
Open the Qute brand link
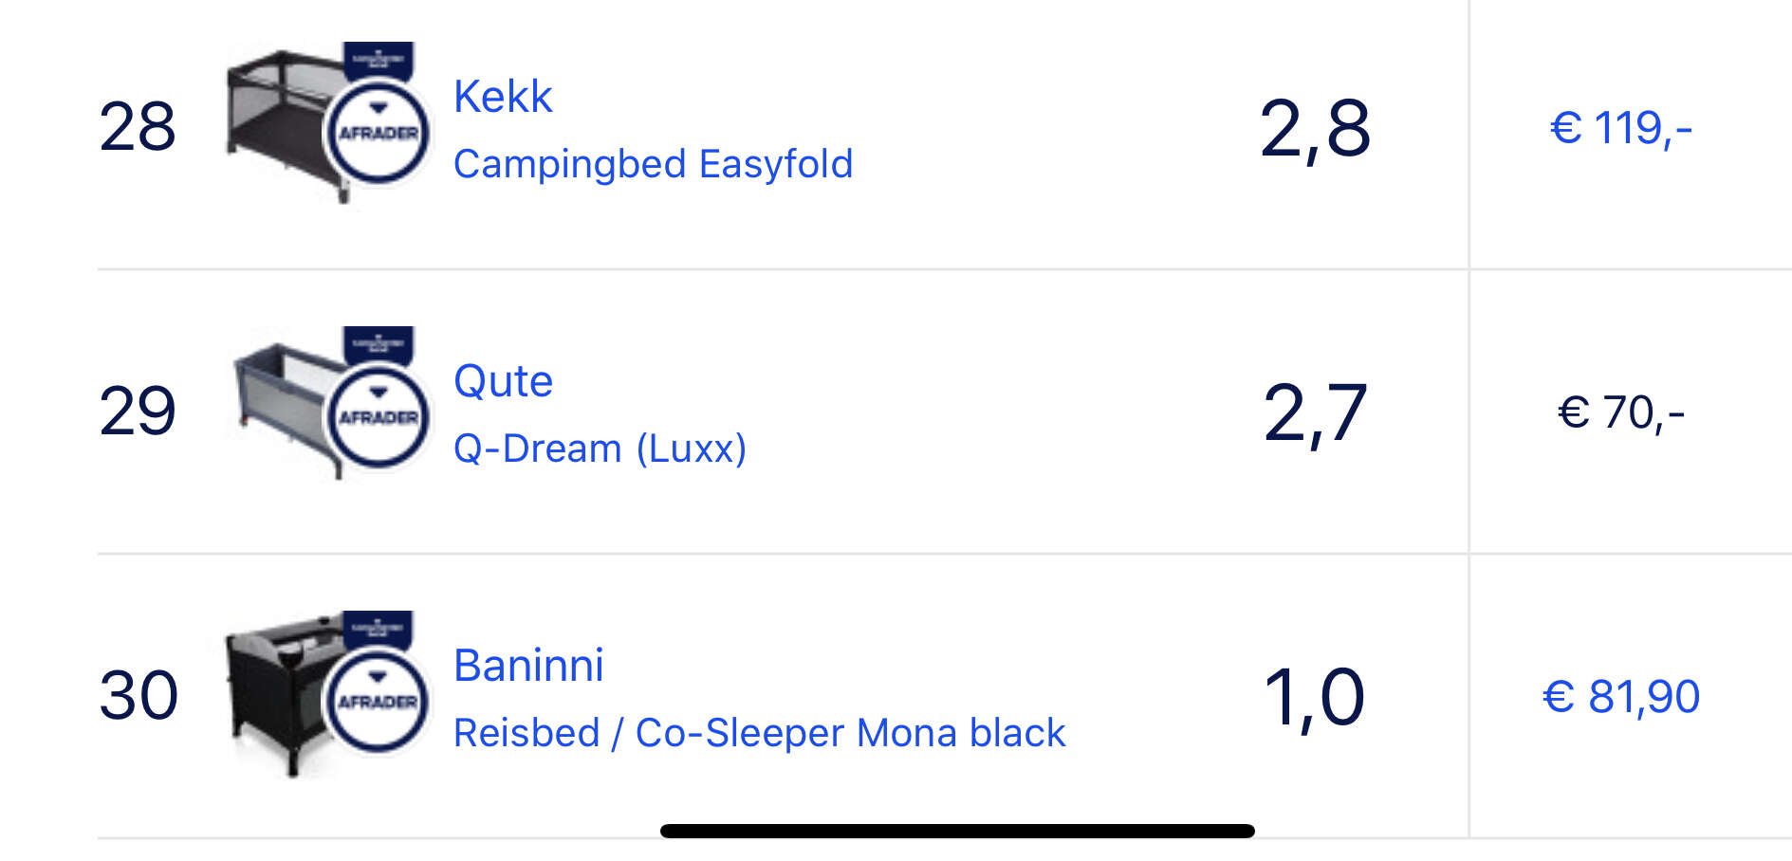point(503,381)
